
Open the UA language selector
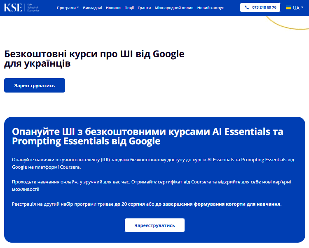click(x=295, y=8)
